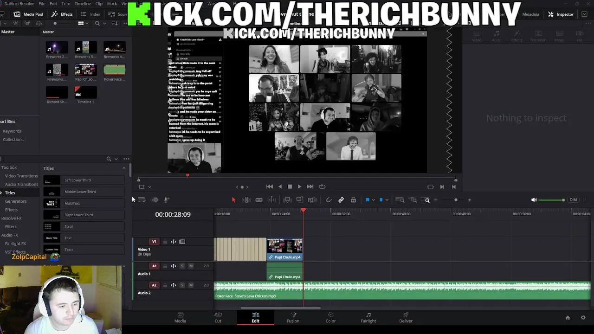
Task: Click the voiceover microphone icon in timeline toolbar
Action: [166, 200]
